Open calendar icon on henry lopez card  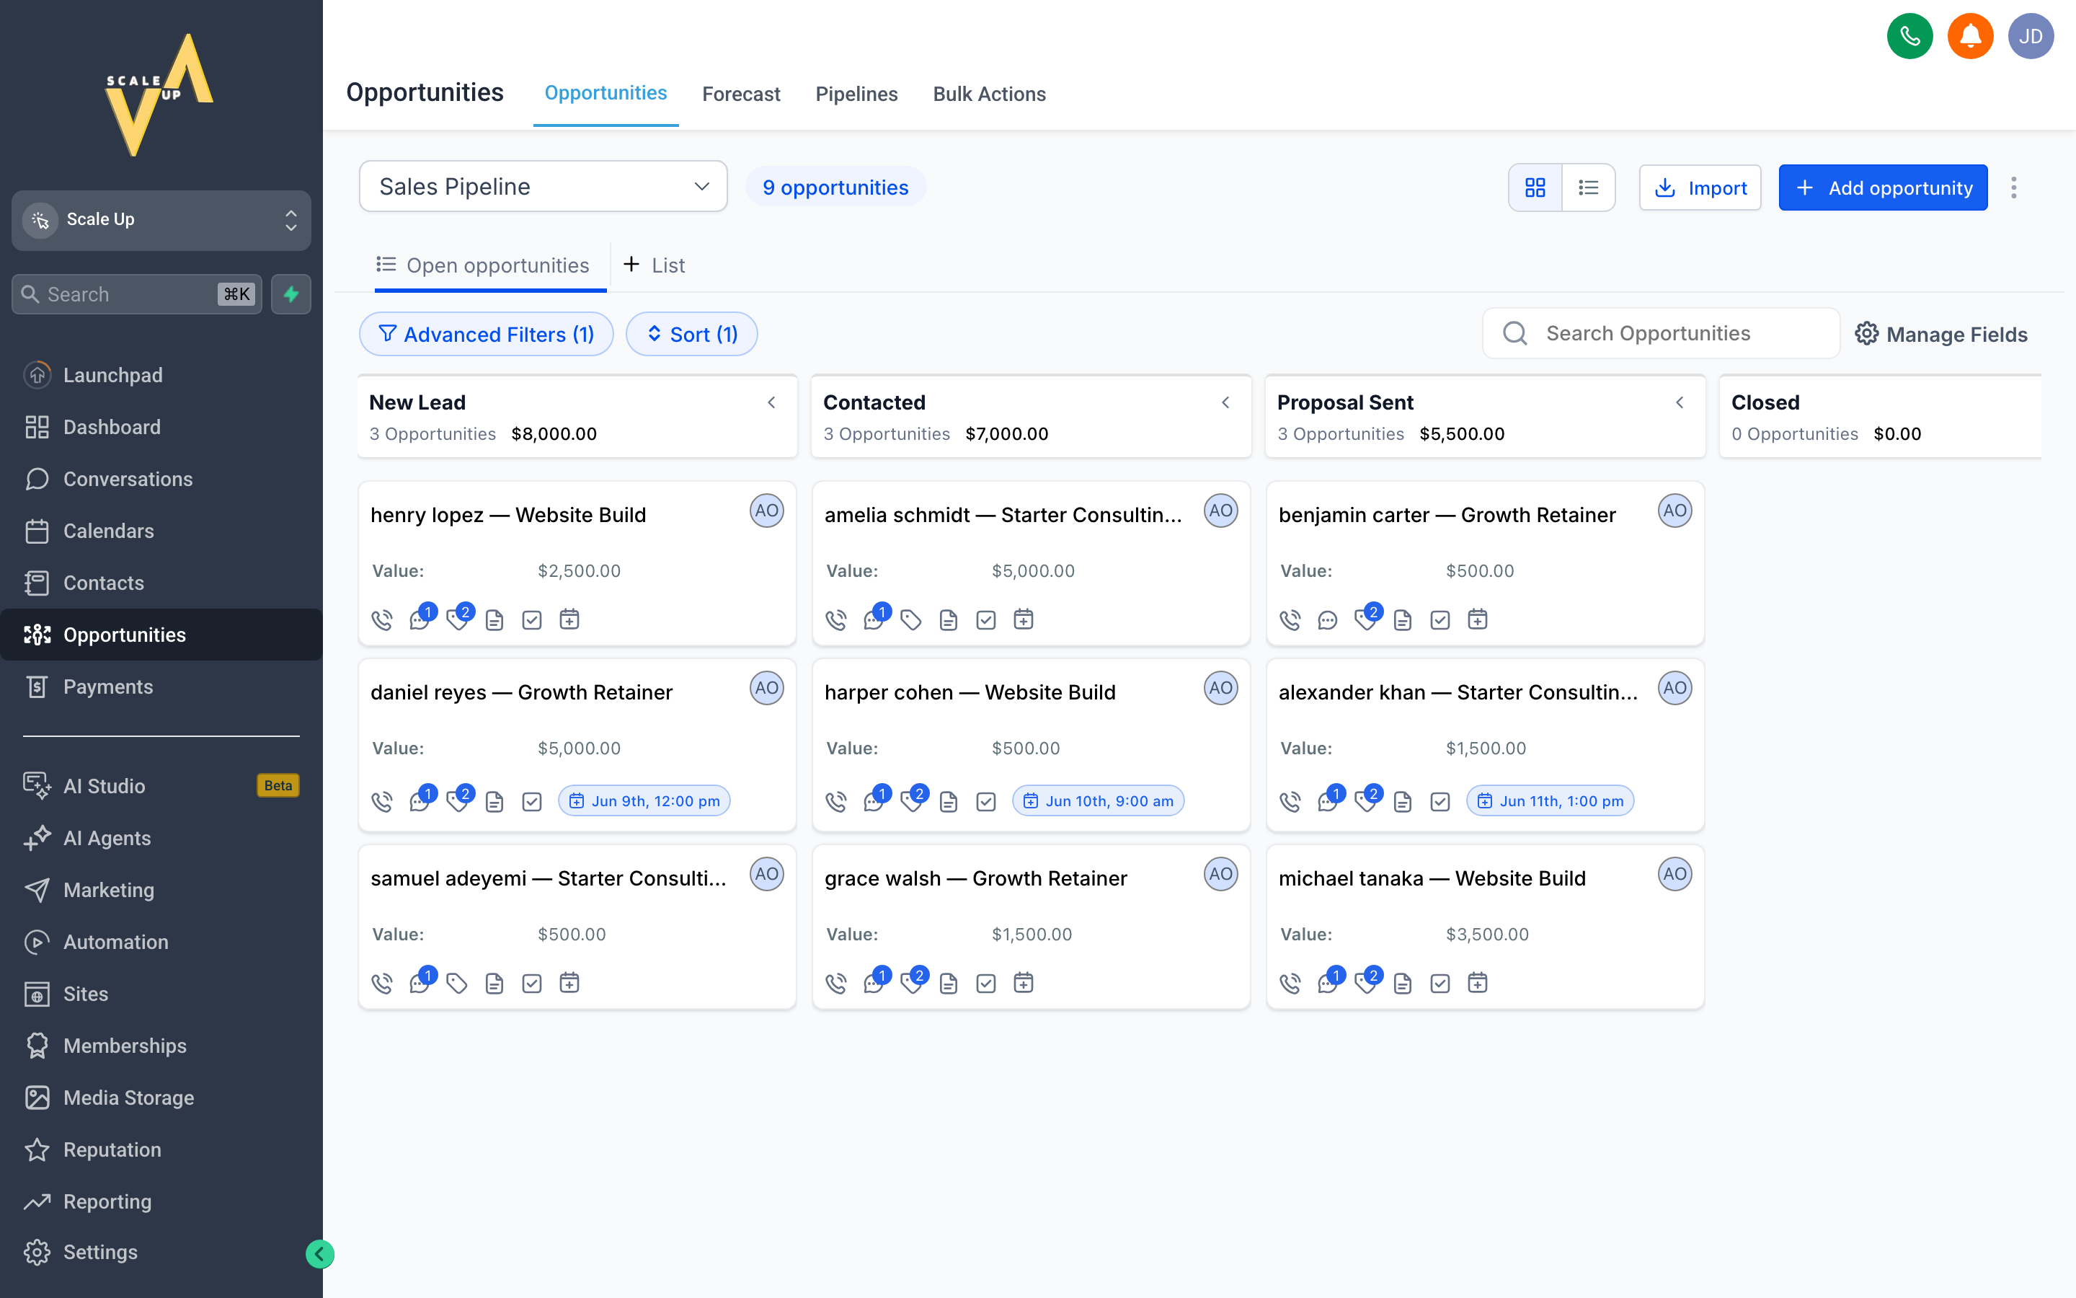pyautogui.click(x=569, y=620)
